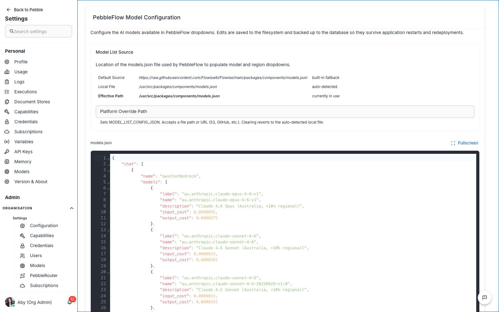Open the Users people icon under Organisation

click(x=22, y=256)
